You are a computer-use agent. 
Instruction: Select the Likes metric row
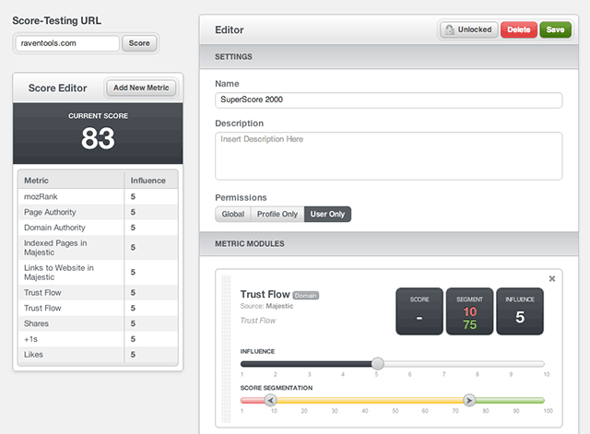coord(98,354)
